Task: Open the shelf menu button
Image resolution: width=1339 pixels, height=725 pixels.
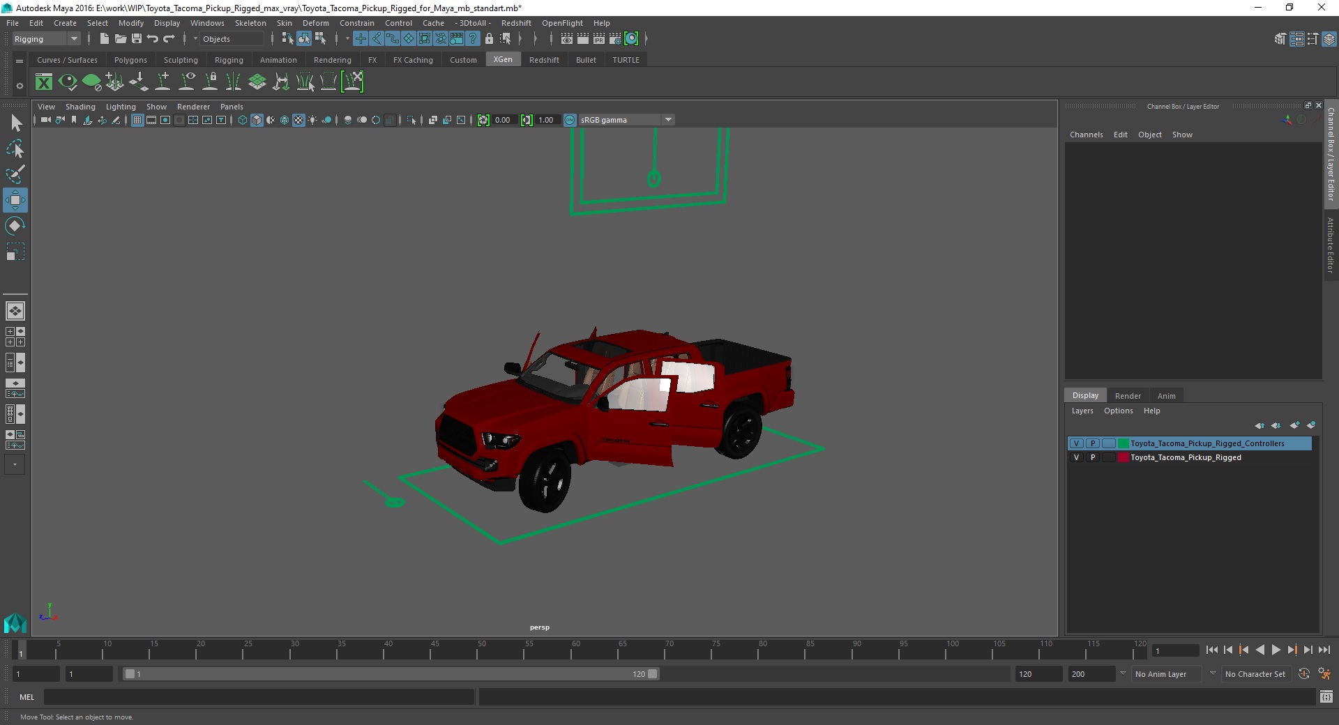Action: (20, 61)
